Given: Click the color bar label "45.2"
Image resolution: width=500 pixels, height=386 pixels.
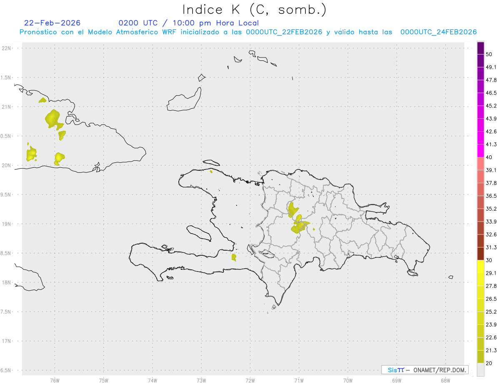Looking at the screenshot, I should (x=492, y=106).
